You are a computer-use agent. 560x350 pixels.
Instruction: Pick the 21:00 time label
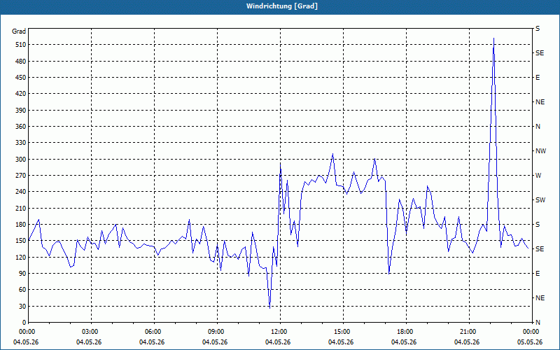[x=469, y=331]
